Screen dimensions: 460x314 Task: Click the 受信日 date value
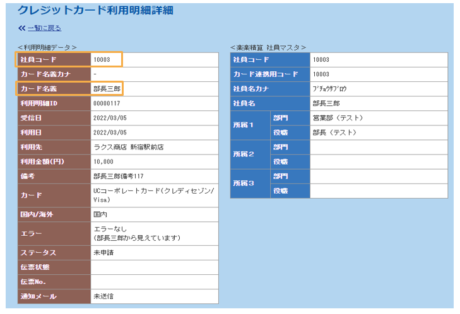coord(110,118)
